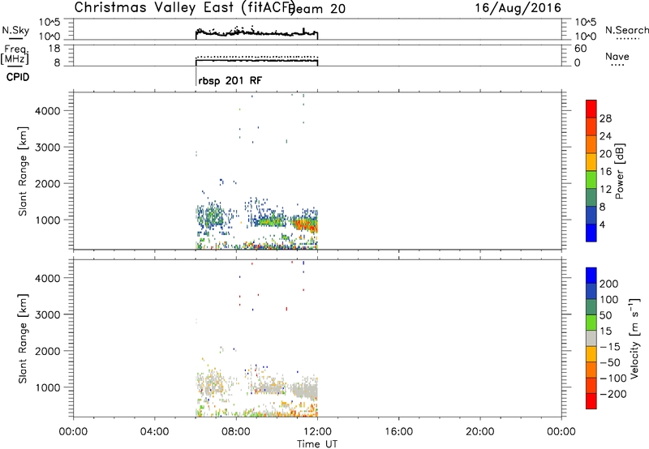Image resolution: width=649 pixels, height=449 pixels.
Task: Click the 'Beam 20' label
Action: click(317, 8)
